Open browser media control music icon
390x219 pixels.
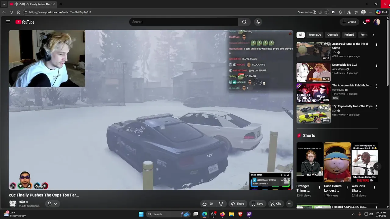coord(349,12)
